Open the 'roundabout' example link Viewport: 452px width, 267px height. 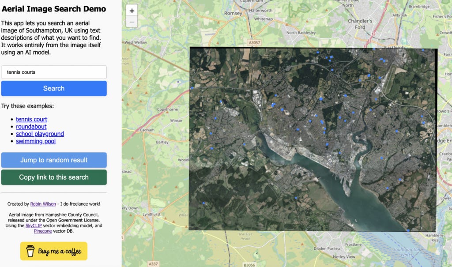coord(31,127)
